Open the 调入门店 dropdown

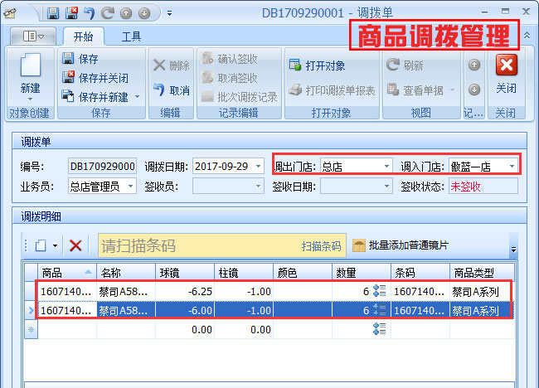pos(512,166)
